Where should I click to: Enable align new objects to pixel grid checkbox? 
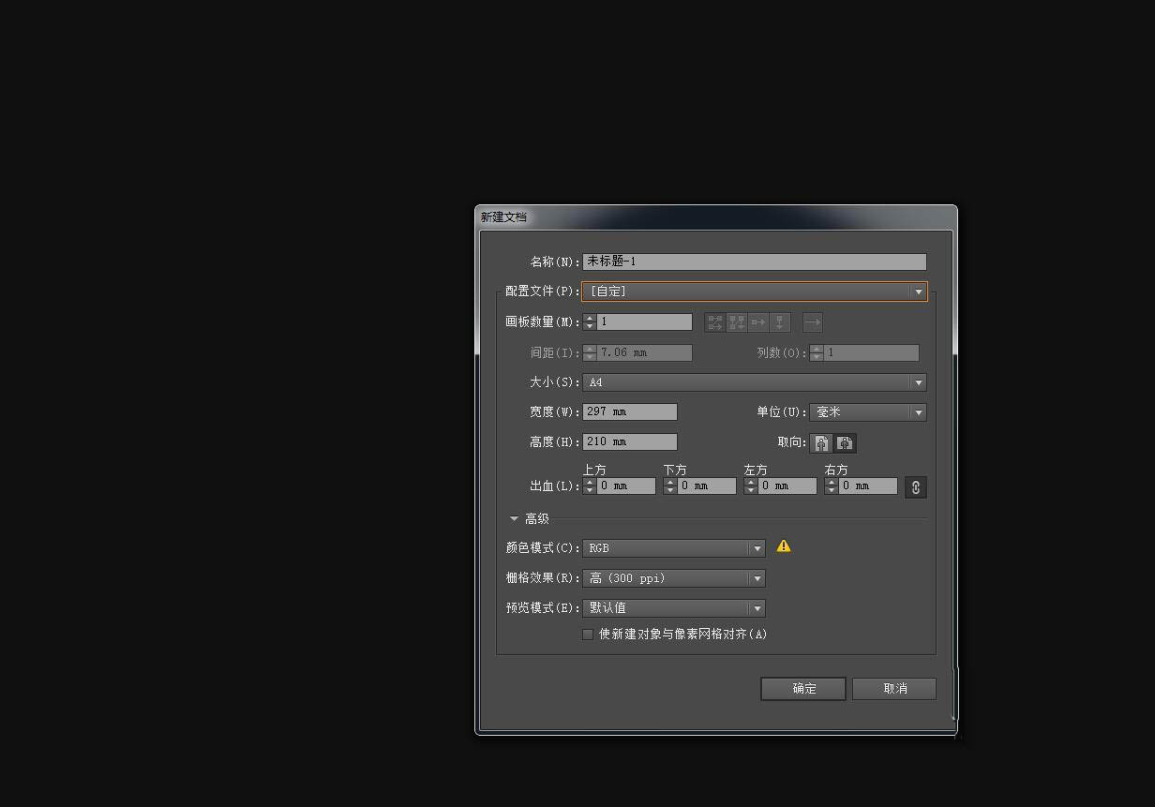(x=588, y=635)
